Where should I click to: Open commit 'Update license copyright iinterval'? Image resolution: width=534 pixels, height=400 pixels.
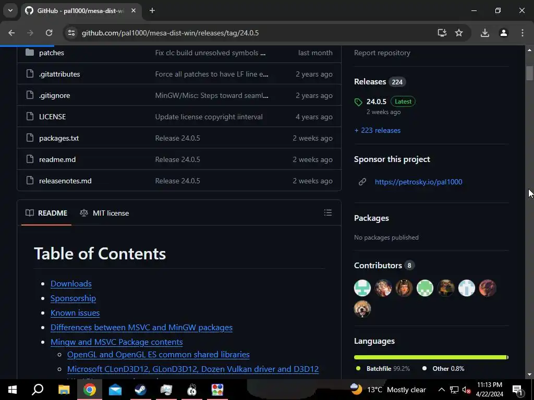(209, 117)
